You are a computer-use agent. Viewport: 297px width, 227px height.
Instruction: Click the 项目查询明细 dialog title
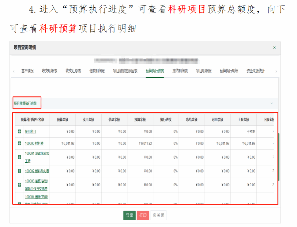click(25, 47)
